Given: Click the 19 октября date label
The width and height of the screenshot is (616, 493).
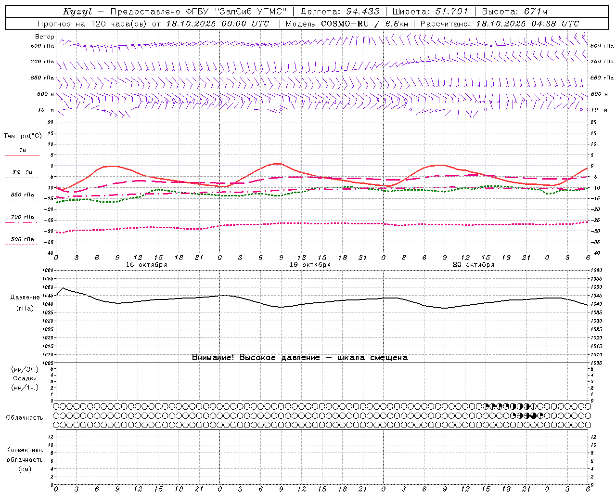Looking at the screenshot, I should tap(310, 265).
